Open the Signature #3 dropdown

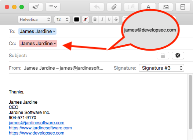[x=161, y=68]
